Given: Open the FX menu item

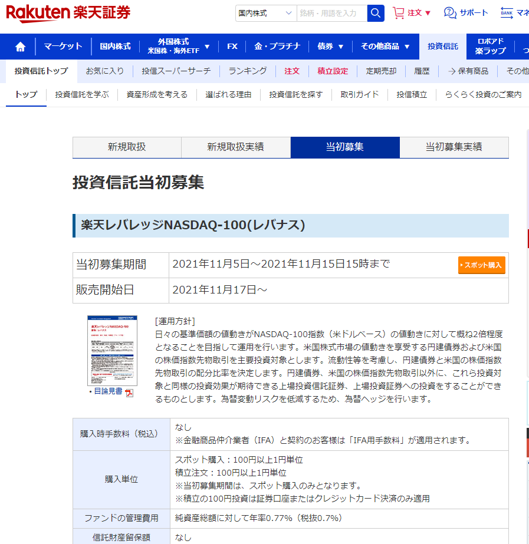Looking at the screenshot, I should (x=232, y=47).
